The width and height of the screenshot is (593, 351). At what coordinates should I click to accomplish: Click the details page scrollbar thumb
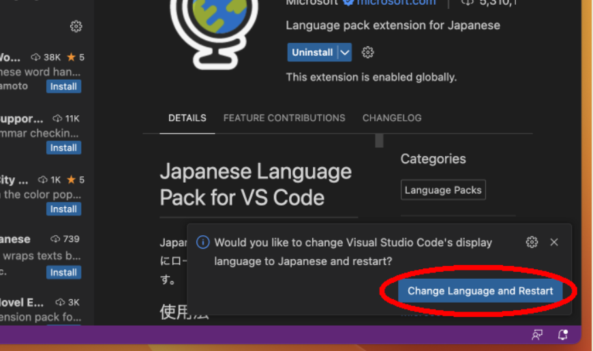coord(379,141)
